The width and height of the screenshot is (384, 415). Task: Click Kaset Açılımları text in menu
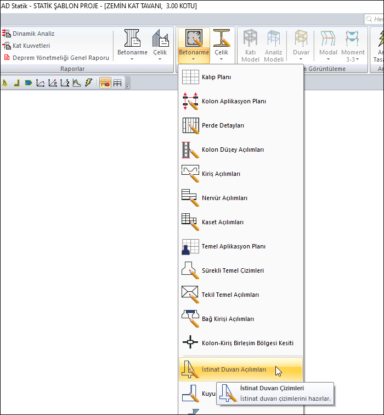pos(222,222)
